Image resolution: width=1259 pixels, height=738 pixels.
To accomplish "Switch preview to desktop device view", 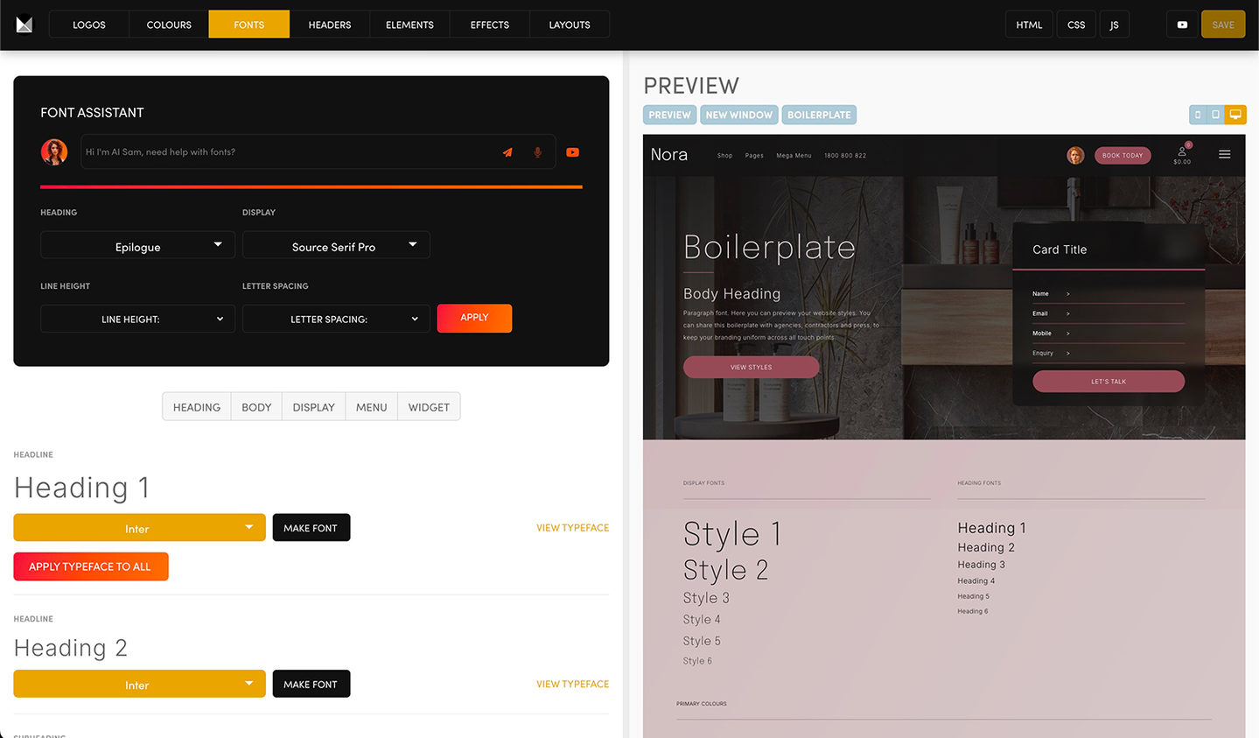I will click(1235, 115).
